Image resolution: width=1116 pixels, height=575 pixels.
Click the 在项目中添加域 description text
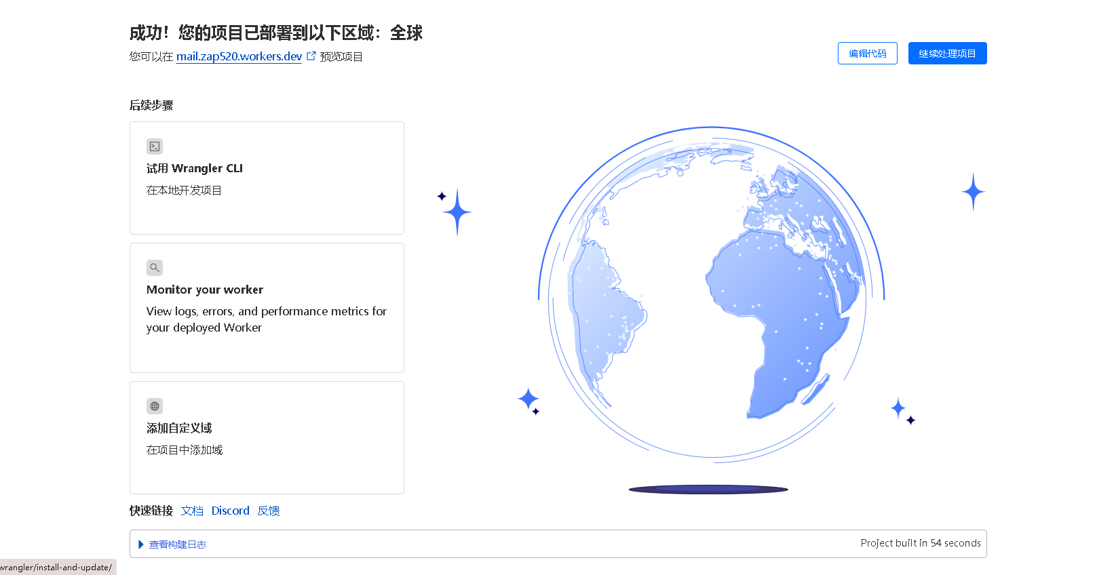(x=184, y=450)
